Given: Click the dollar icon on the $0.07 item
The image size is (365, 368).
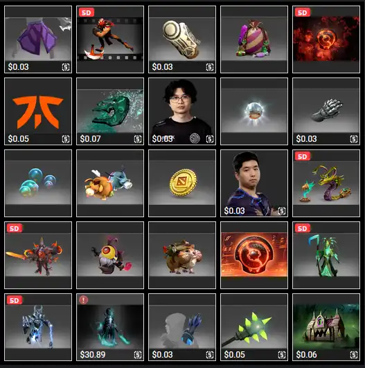Looking at the screenshot, I should [x=138, y=139].
